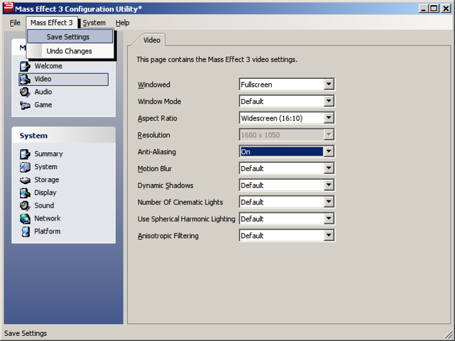
Task: Choose Save Settings from the menu
Action: pos(70,37)
